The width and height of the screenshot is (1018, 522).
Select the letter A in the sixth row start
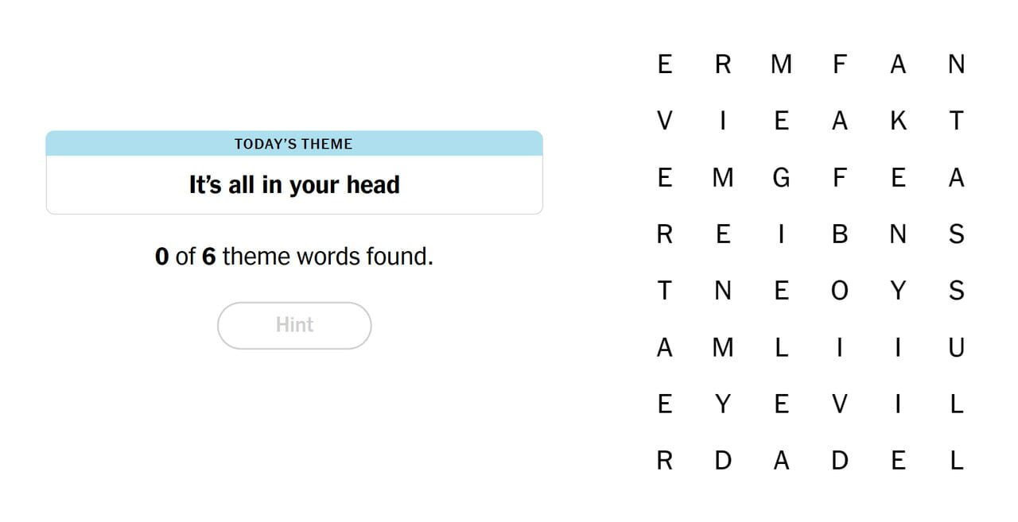[664, 347]
